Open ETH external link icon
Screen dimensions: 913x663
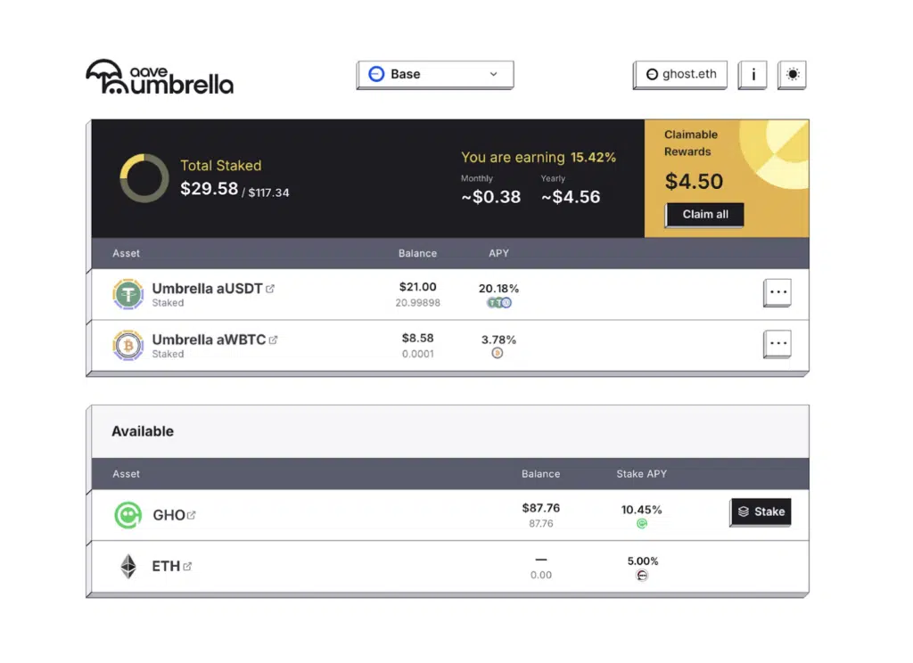pos(187,567)
